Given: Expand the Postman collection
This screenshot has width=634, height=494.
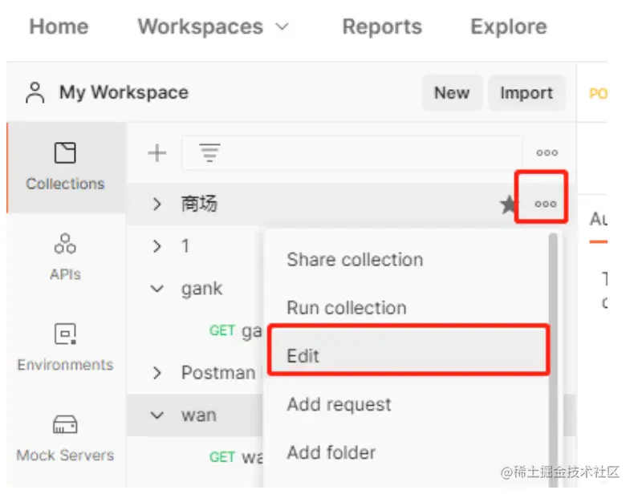Looking at the screenshot, I should [157, 372].
